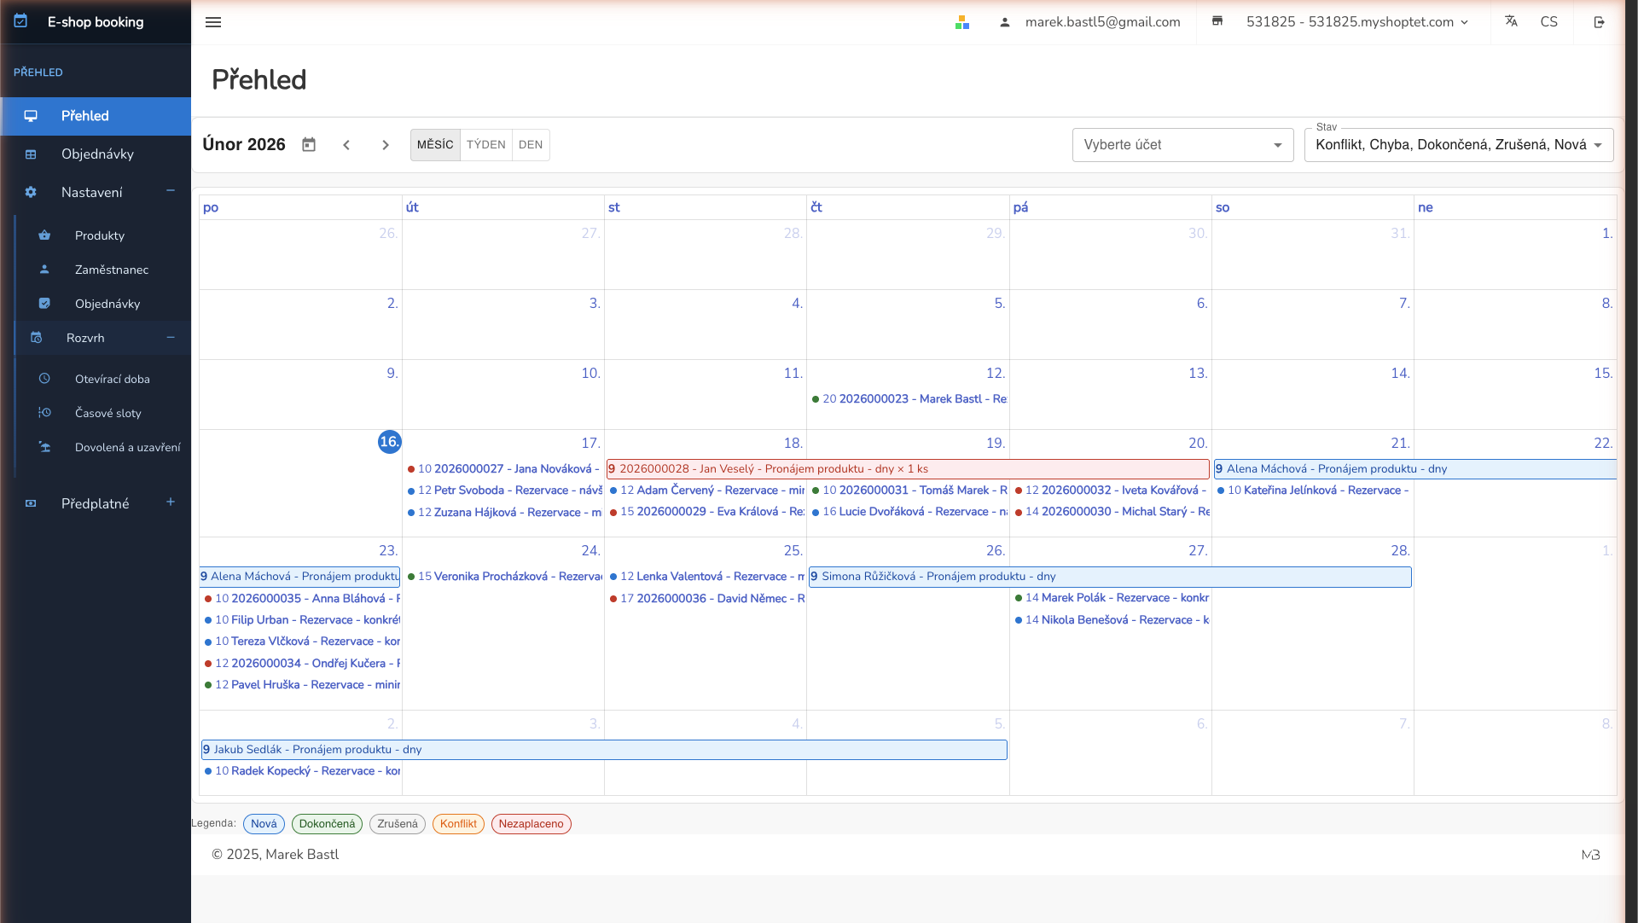
Task: Switch to the TÝDEN view tab
Action: pyautogui.click(x=485, y=145)
